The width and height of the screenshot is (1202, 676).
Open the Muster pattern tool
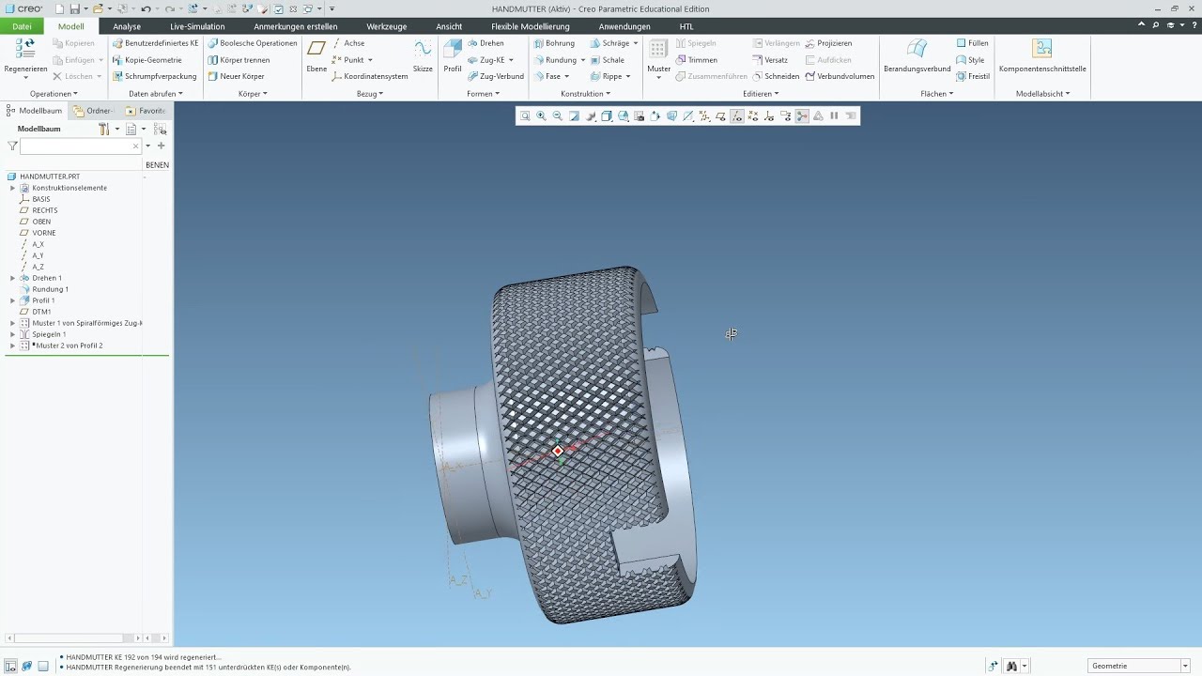[x=659, y=55]
